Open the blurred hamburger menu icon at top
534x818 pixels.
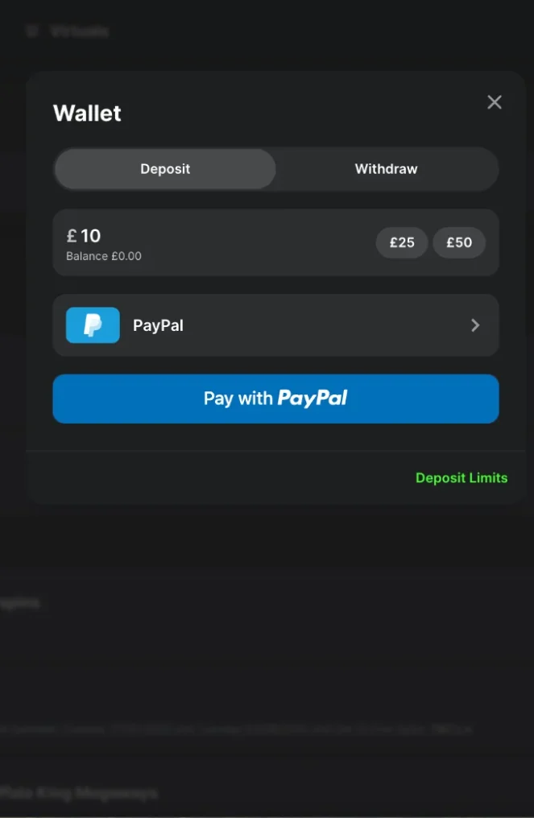point(32,31)
